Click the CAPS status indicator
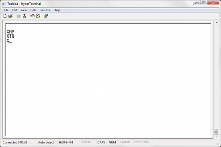 point(101,142)
